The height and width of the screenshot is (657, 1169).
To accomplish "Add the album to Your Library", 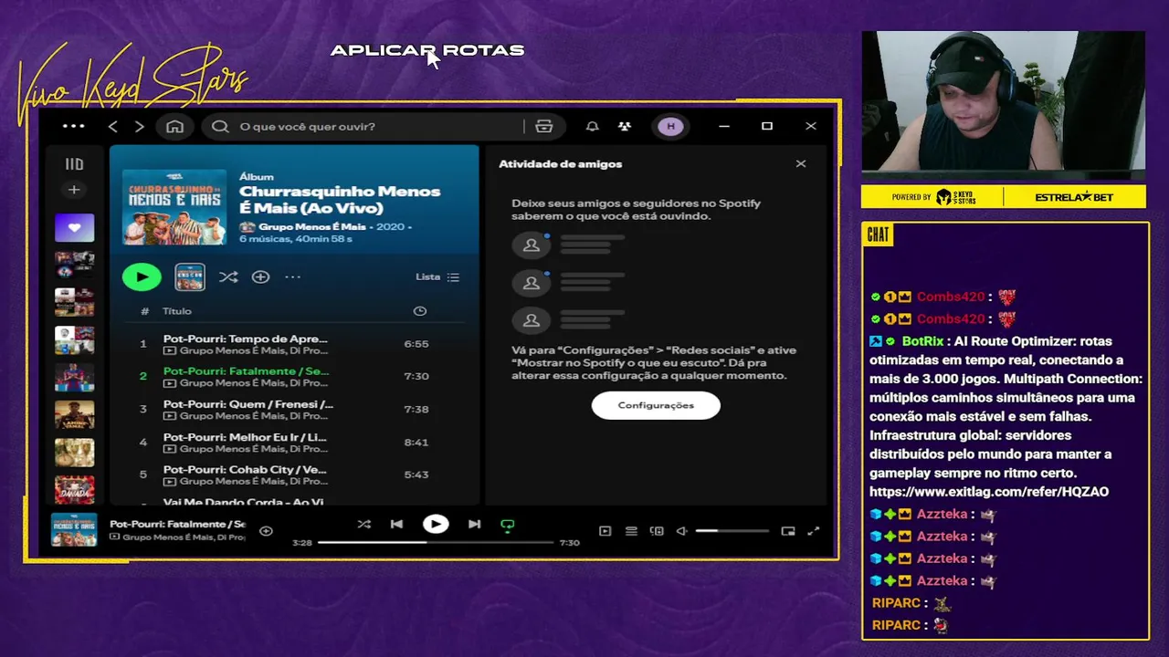I will tap(260, 276).
